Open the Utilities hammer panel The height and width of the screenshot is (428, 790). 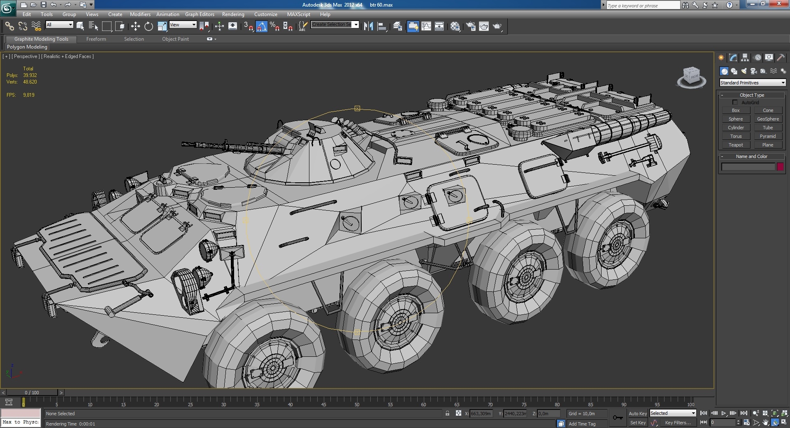781,58
